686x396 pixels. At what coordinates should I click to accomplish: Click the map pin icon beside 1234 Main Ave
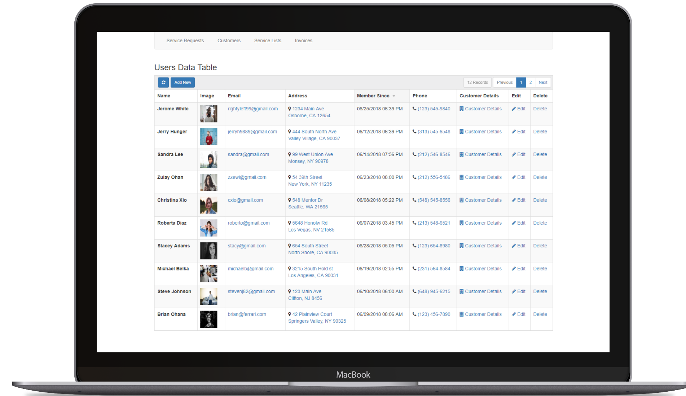tap(290, 109)
